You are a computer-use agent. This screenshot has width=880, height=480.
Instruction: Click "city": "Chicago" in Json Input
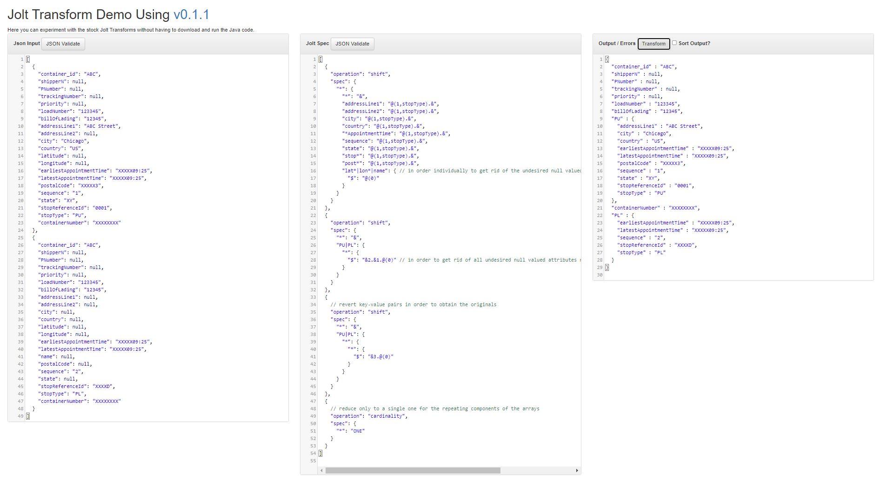(64, 141)
